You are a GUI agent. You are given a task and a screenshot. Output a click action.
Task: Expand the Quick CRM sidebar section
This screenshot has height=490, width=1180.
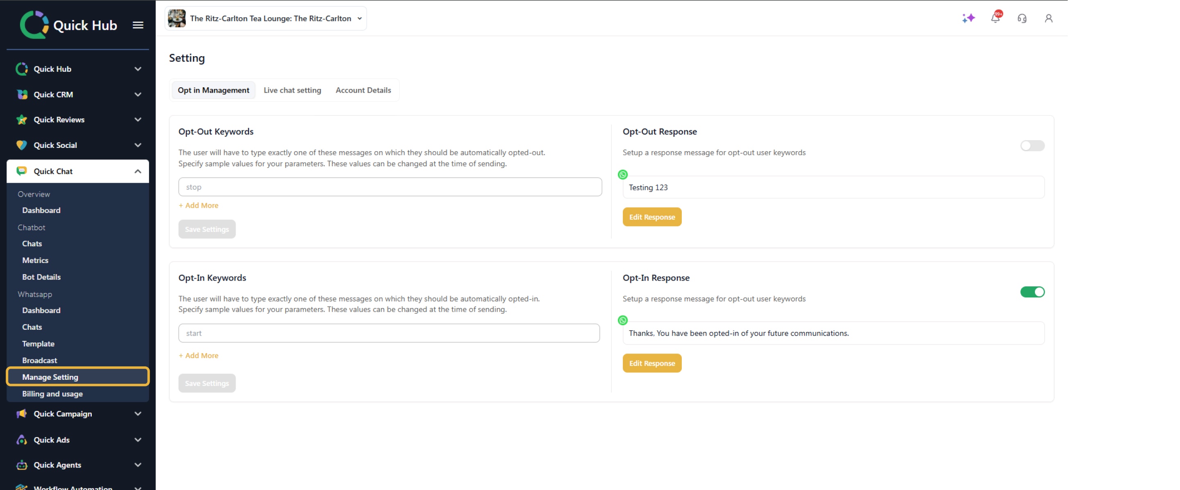click(x=137, y=95)
